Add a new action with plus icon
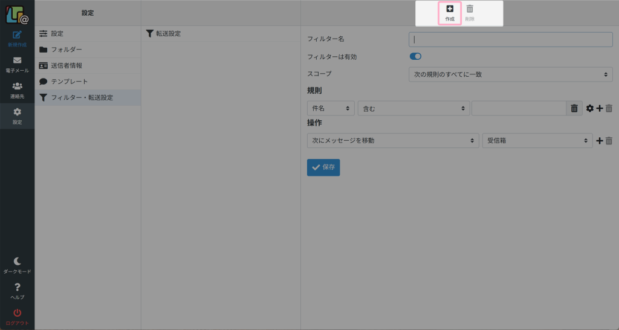Viewport: 619px width, 330px height. point(599,141)
